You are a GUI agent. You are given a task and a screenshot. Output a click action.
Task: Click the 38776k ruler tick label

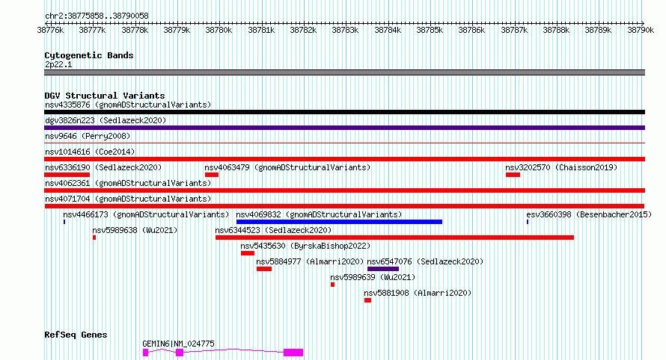click(50, 30)
